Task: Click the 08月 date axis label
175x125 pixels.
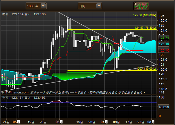Action: point(151,122)
